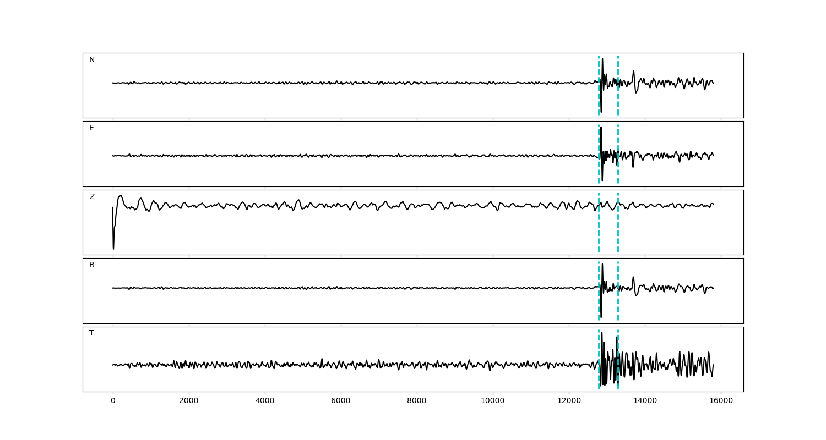826x440 pixels.
Task: Click the x-axis tick label 14000
Action: [x=645, y=402]
